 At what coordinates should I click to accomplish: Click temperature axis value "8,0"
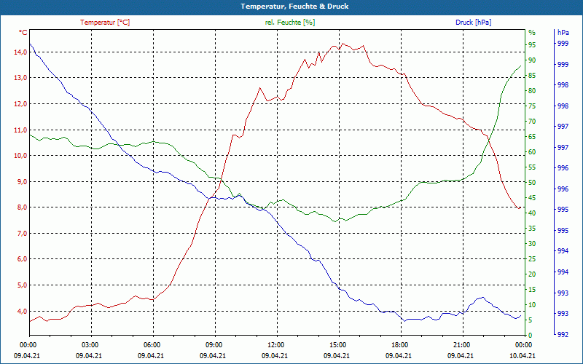point(22,207)
